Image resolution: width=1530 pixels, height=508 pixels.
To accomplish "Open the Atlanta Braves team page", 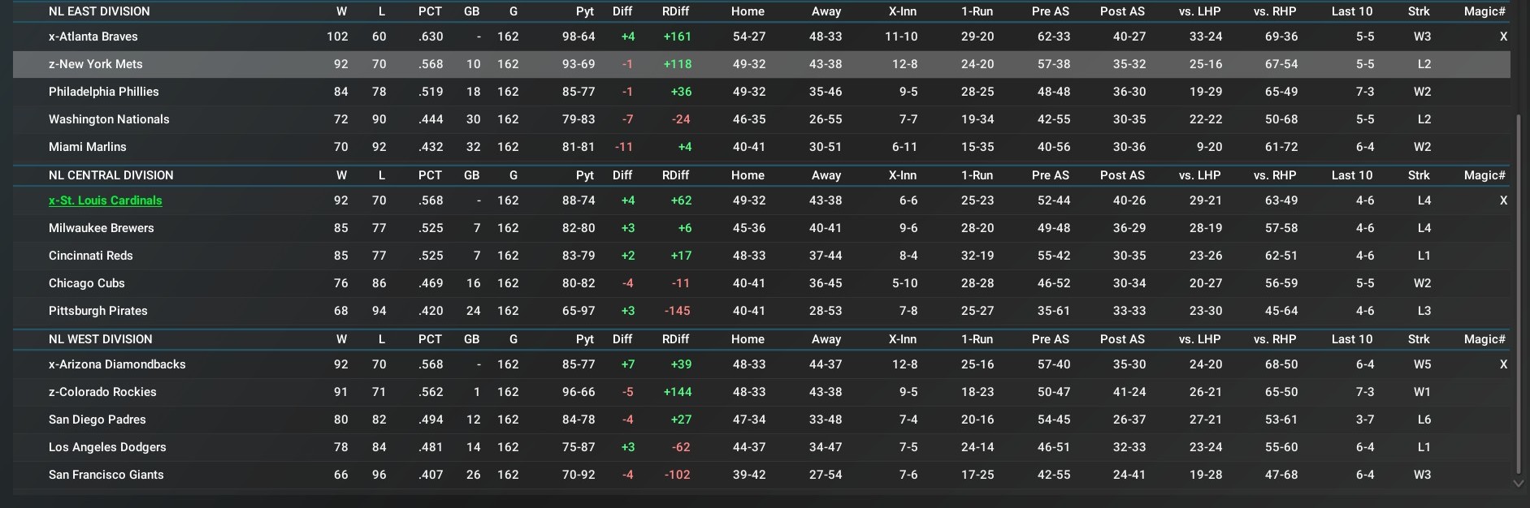I will [x=93, y=37].
